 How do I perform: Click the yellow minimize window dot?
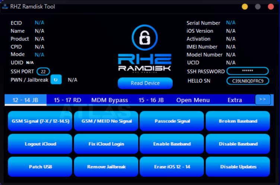coord(245,6)
